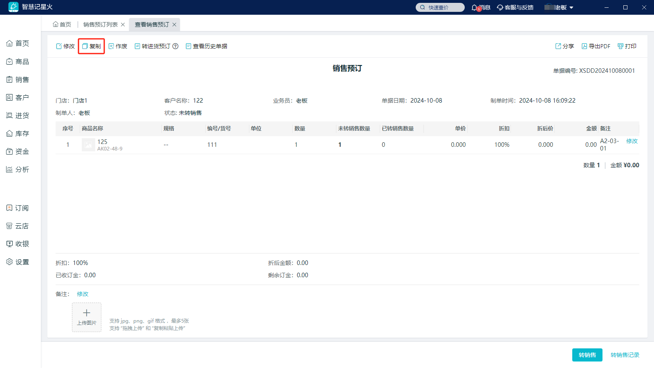Go to 库存 in sidebar

coord(18,133)
